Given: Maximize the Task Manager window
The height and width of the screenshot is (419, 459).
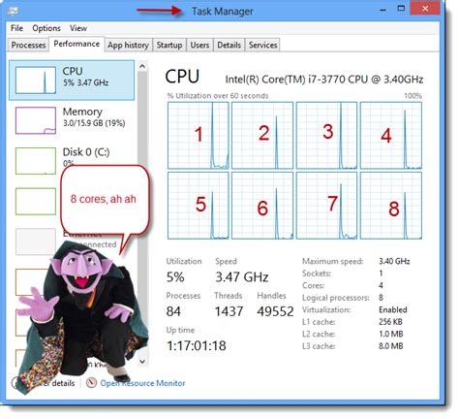Looking at the screenshot, I should (x=401, y=9).
